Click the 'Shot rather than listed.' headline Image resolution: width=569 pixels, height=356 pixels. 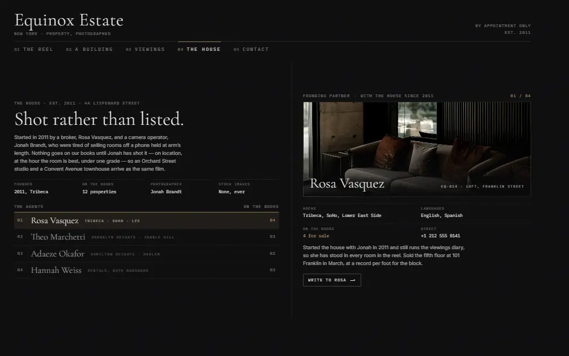[x=99, y=119]
